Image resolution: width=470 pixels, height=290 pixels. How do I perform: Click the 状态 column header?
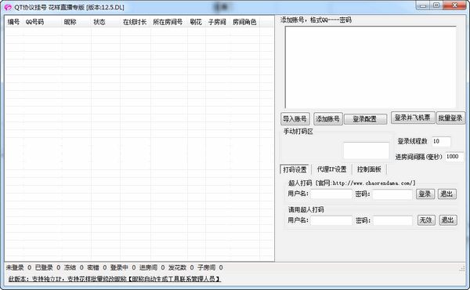(x=99, y=22)
